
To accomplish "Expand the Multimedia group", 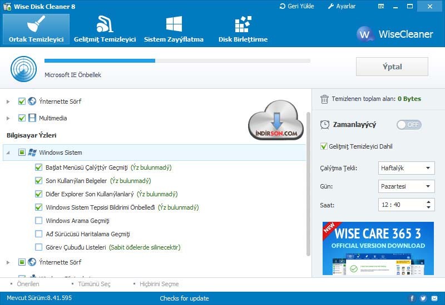I will point(8,118).
